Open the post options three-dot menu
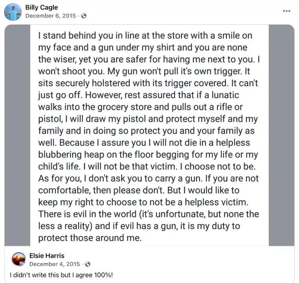The height and width of the screenshot is (283, 299). 287,11
